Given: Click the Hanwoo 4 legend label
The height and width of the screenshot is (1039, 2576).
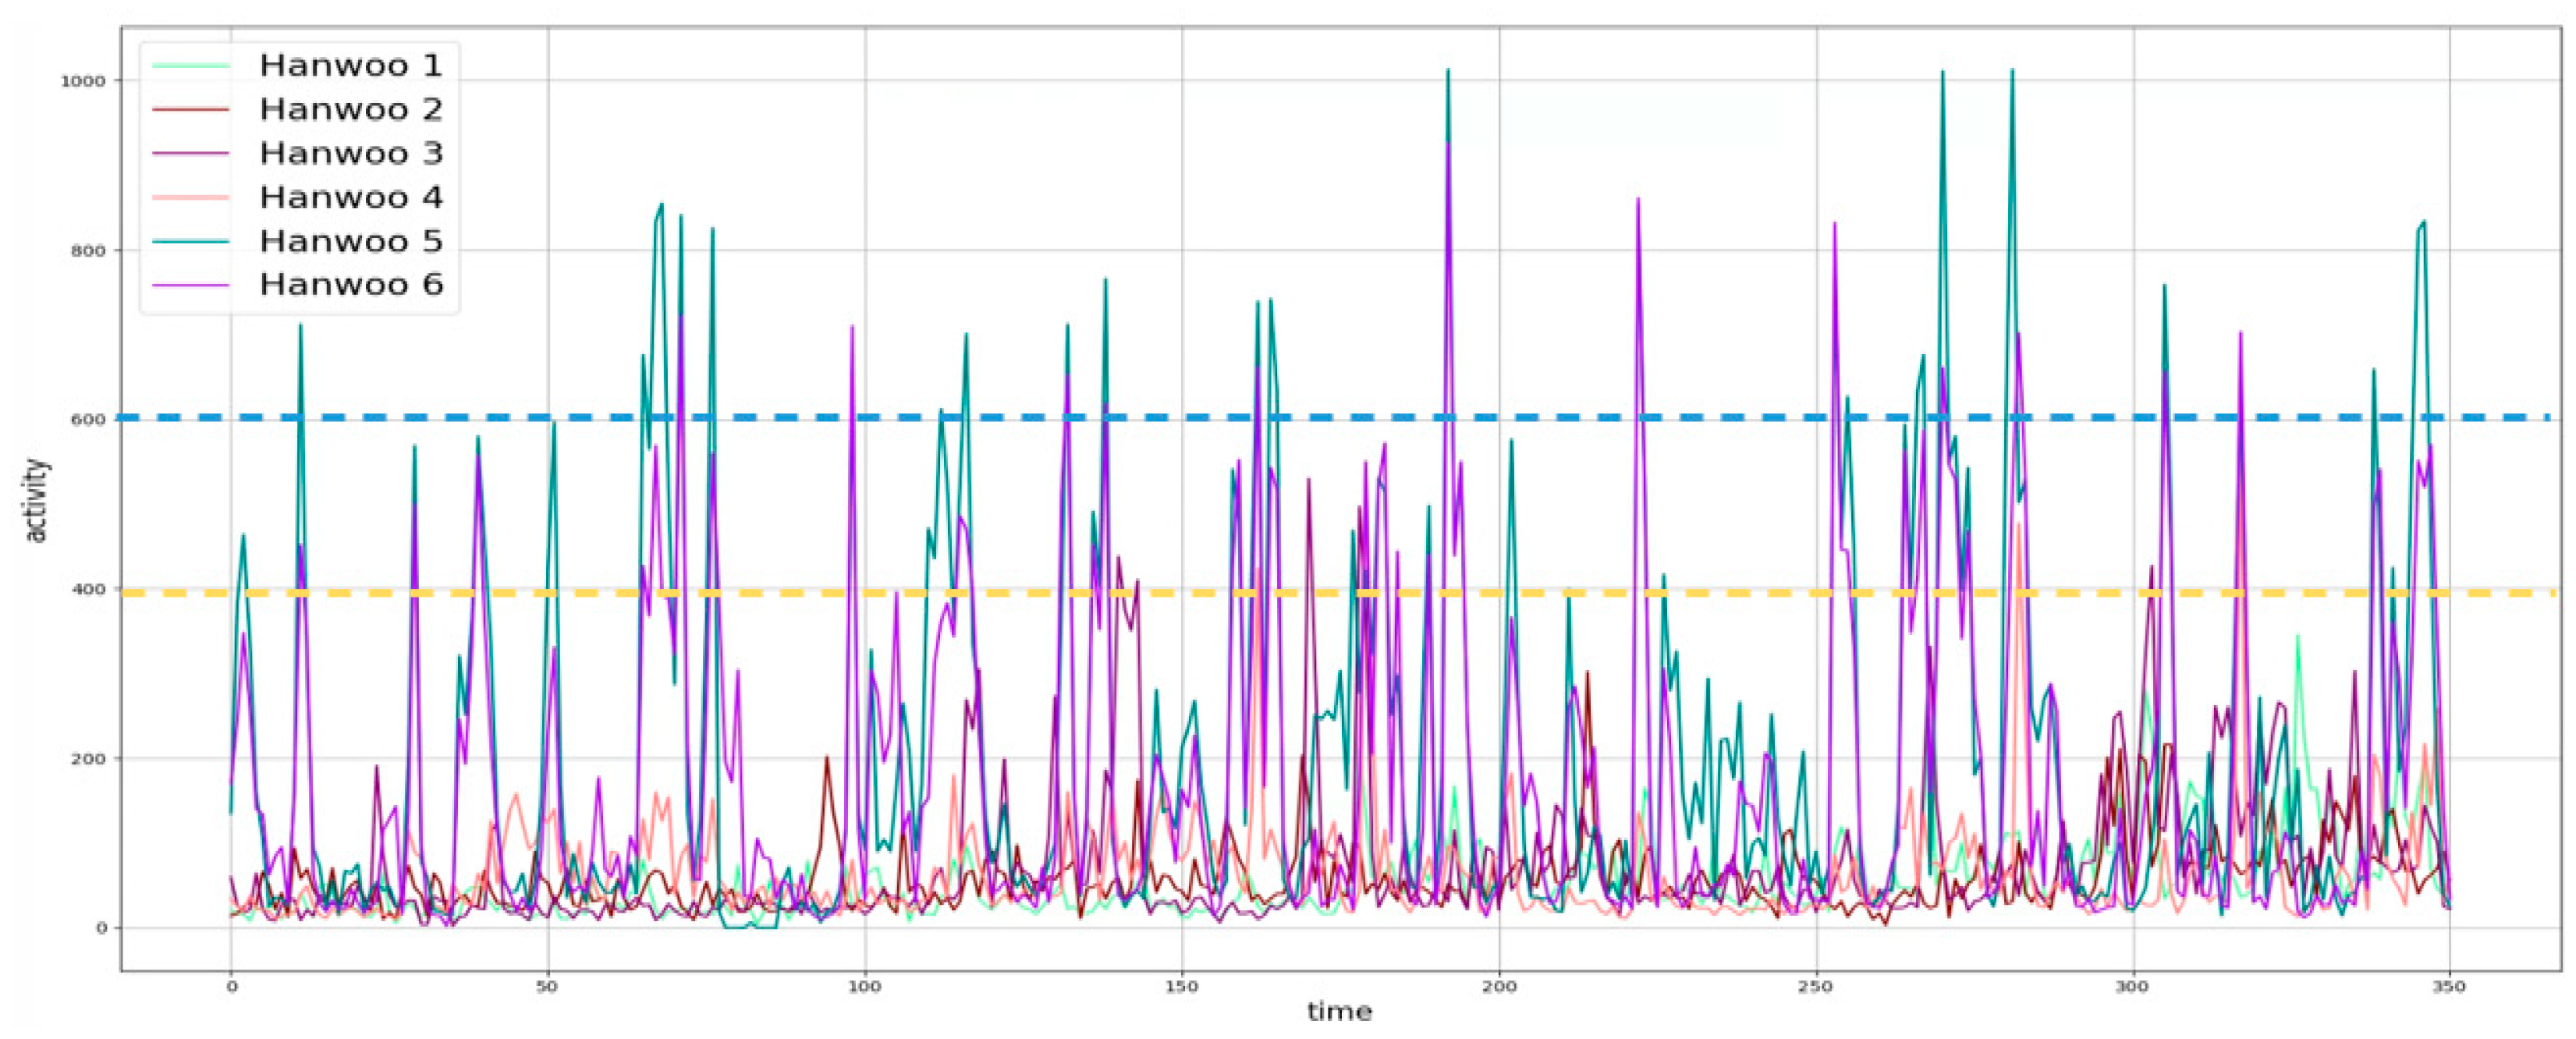Looking at the screenshot, I should tap(350, 197).
